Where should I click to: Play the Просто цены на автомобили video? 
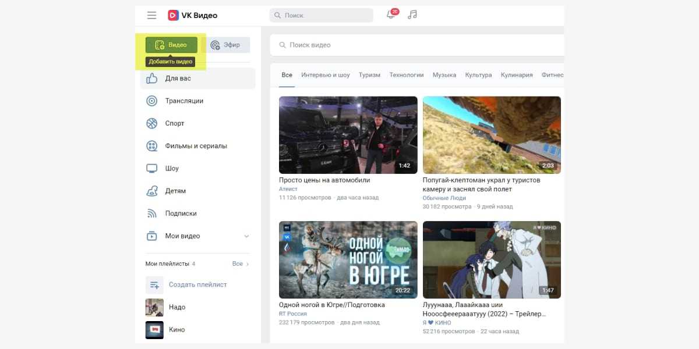point(348,135)
